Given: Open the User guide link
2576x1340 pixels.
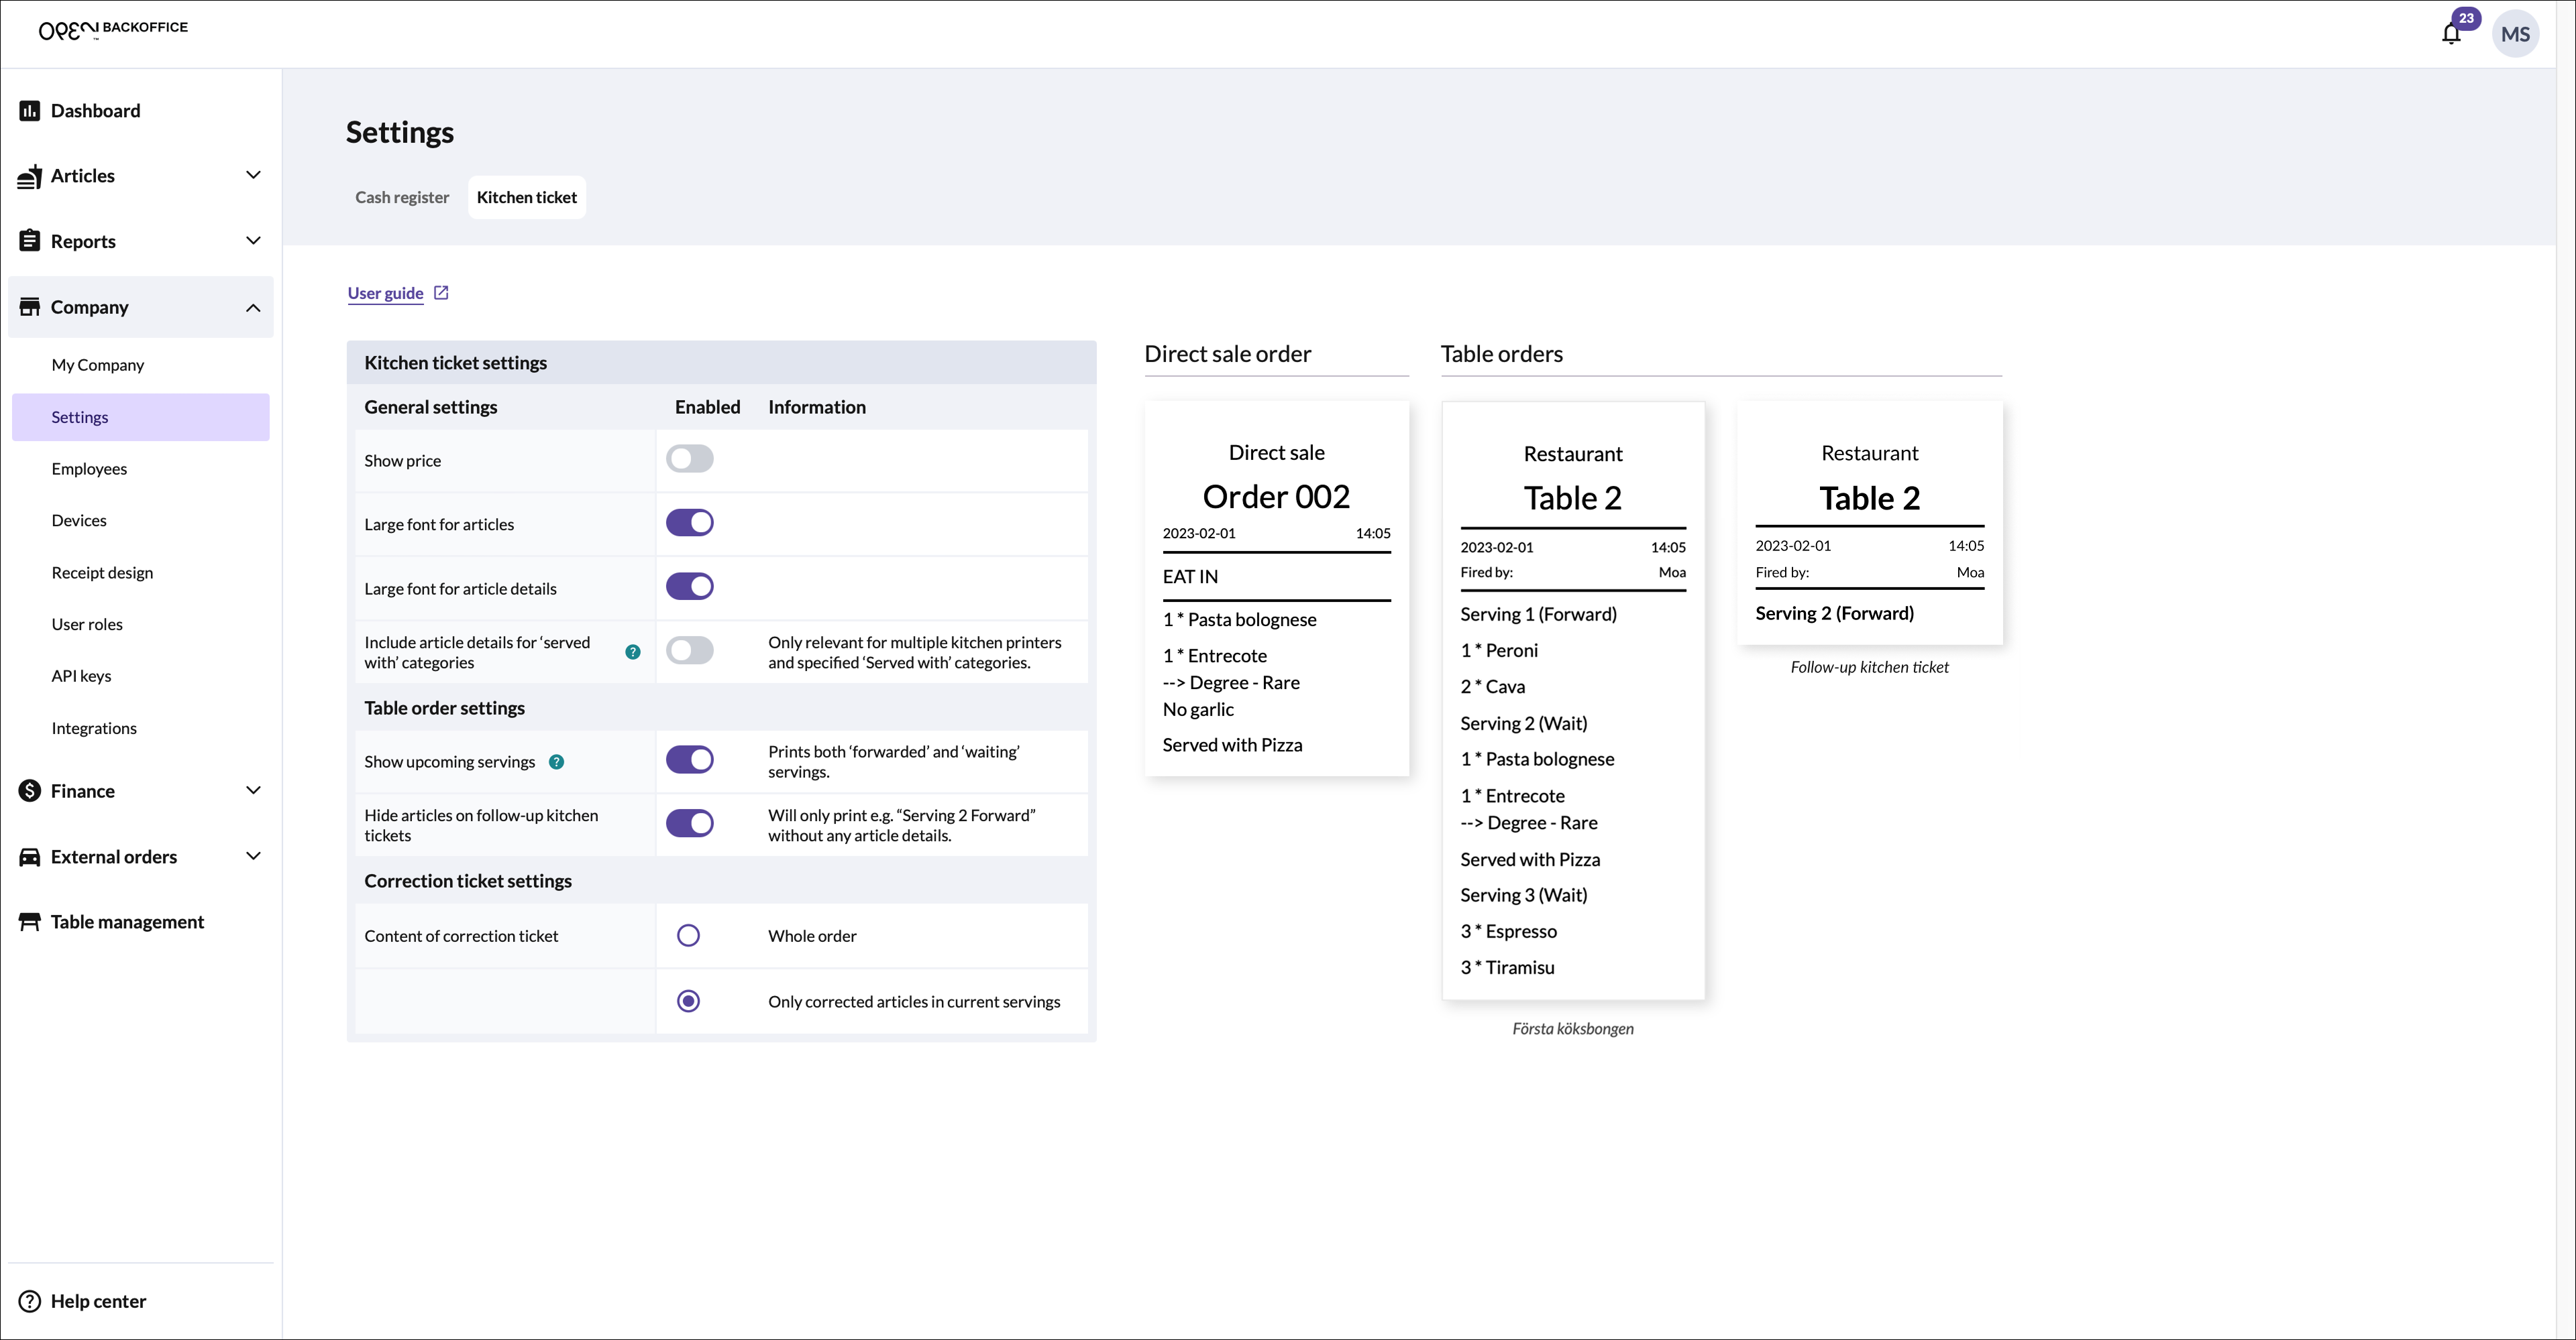Looking at the screenshot, I should (x=385, y=293).
